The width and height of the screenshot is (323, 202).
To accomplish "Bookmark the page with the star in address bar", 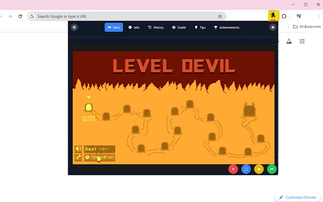I will tap(220, 16).
